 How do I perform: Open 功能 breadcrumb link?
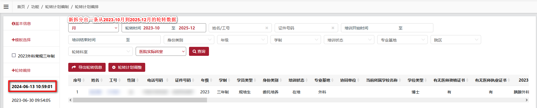(35, 7)
